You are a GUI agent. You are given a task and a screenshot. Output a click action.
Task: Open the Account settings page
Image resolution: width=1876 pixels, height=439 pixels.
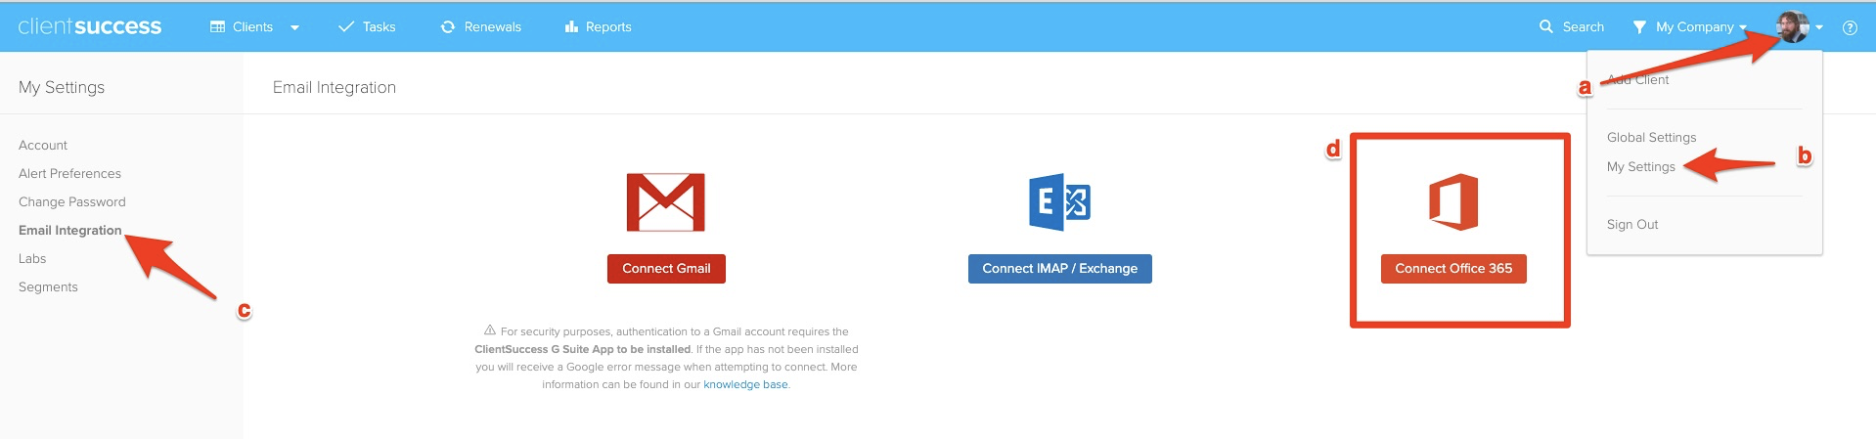[43, 145]
